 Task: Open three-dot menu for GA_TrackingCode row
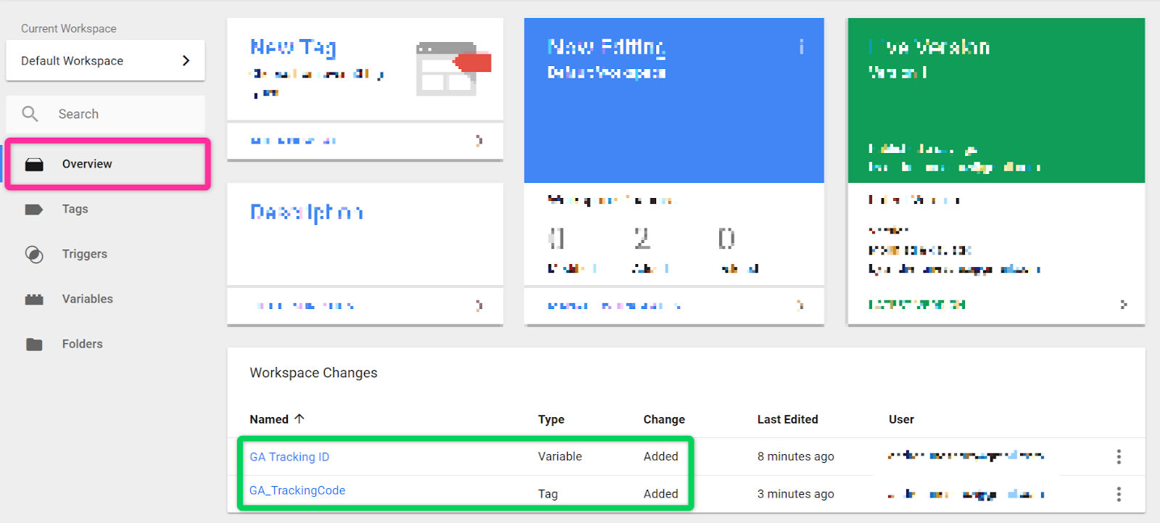click(x=1119, y=494)
